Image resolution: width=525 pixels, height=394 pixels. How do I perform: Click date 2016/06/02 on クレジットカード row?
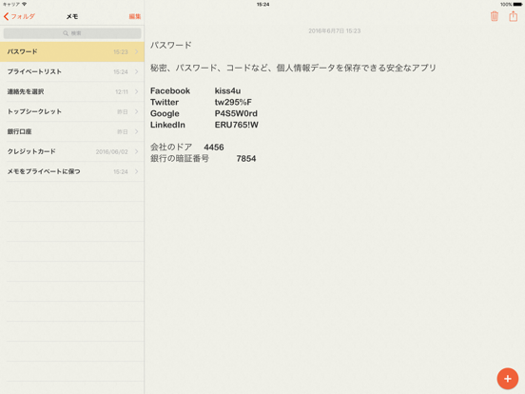pyautogui.click(x=112, y=151)
